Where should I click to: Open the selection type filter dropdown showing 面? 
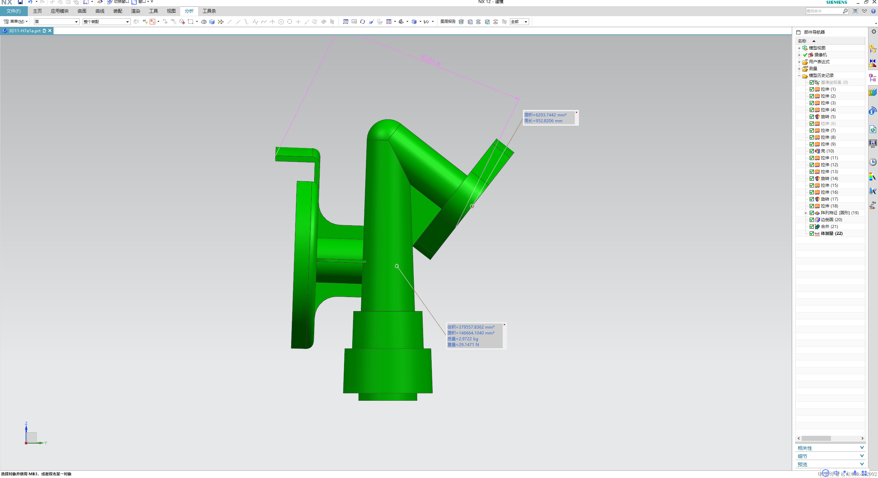57,22
